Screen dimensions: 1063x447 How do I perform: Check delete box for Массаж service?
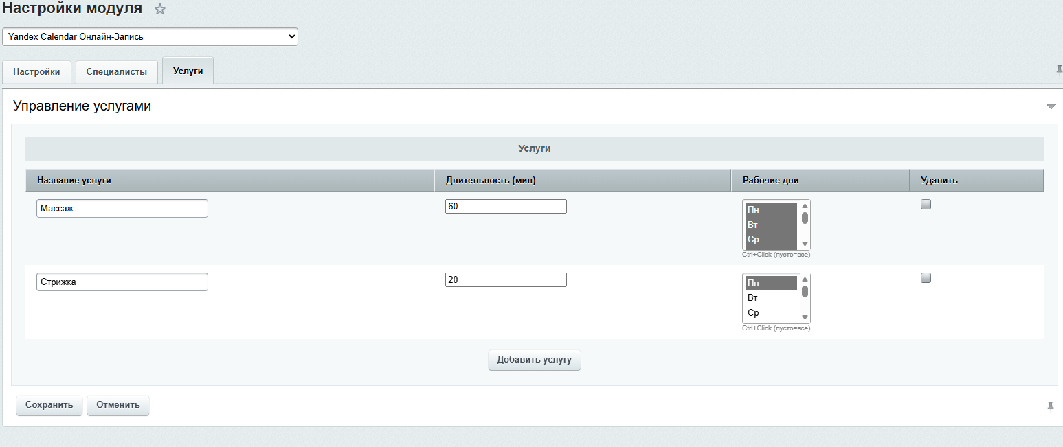[x=926, y=204]
